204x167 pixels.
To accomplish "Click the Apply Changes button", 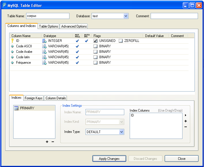I will pyautogui.click(x=109, y=159).
